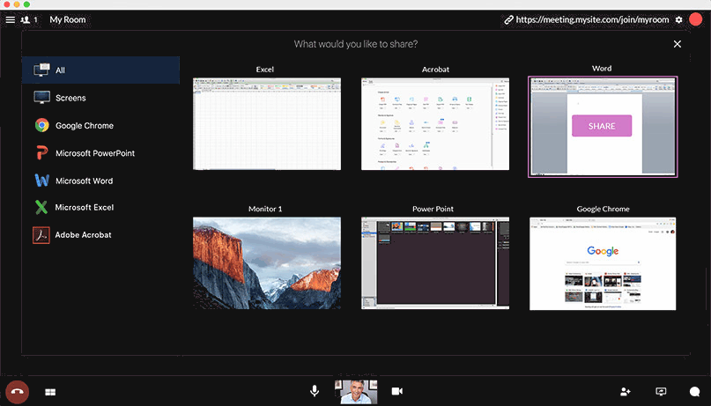
Task: Click the Power Point thumbnail label
Action: 433,209
